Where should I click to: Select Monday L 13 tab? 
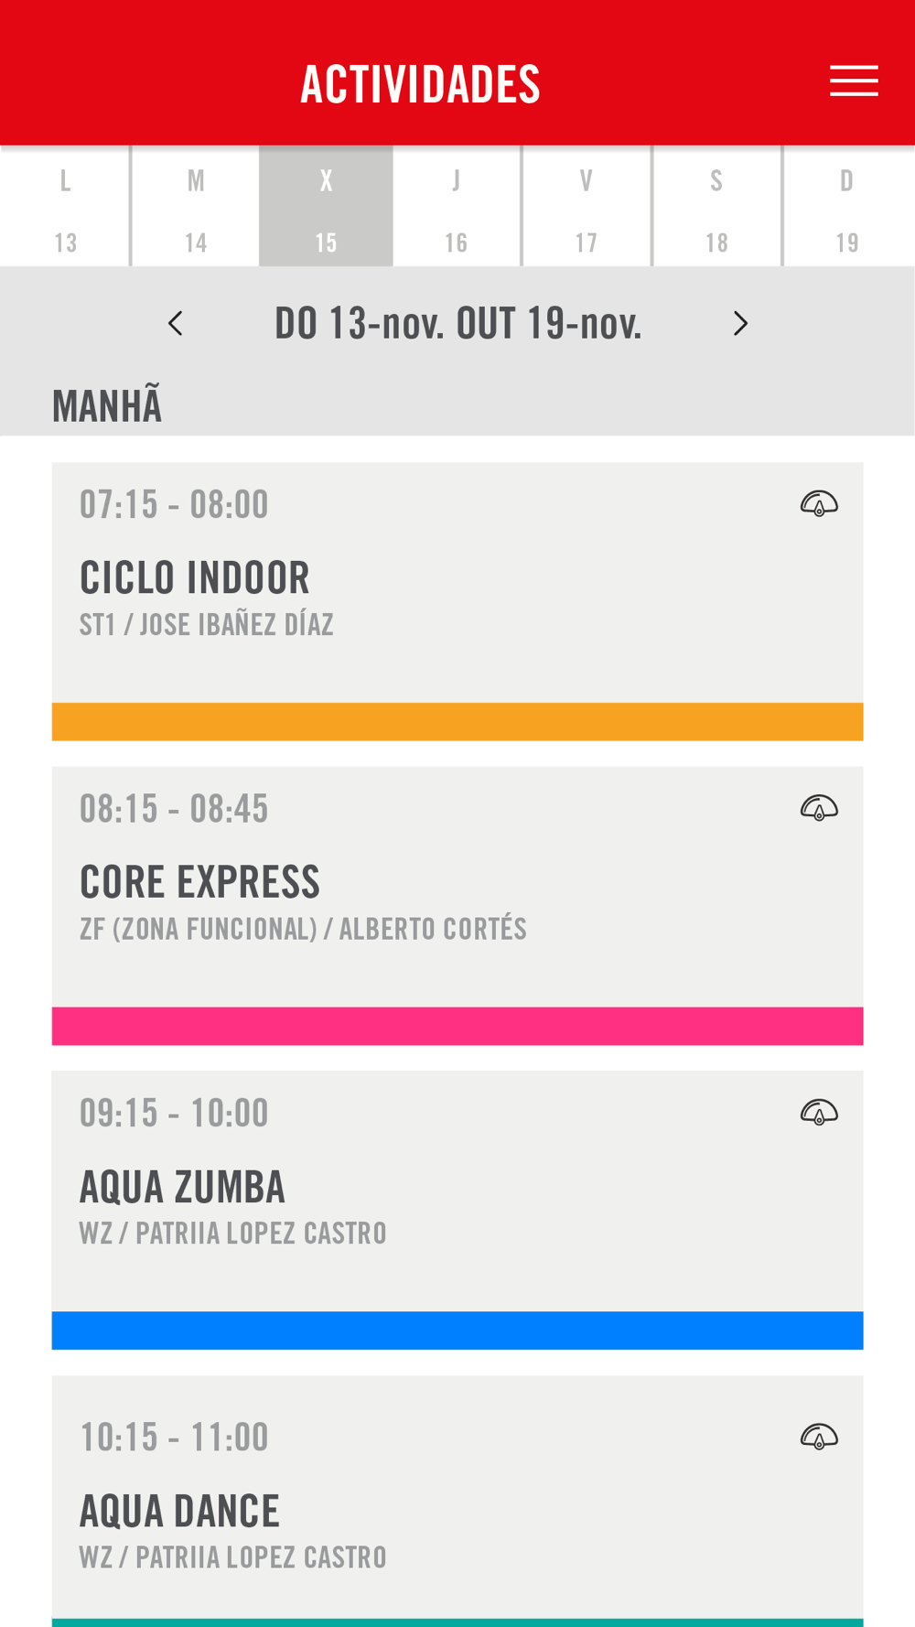click(x=65, y=206)
